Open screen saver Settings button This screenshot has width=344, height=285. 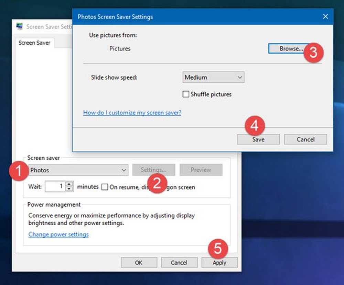pyautogui.click(x=153, y=170)
